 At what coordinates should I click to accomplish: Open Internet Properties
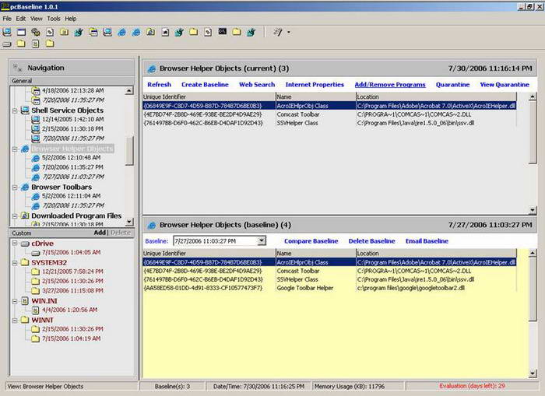[315, 84]
